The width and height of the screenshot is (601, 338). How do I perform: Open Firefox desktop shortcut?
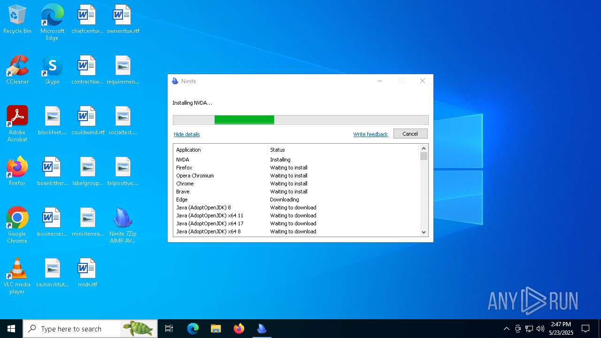[17, 172]
